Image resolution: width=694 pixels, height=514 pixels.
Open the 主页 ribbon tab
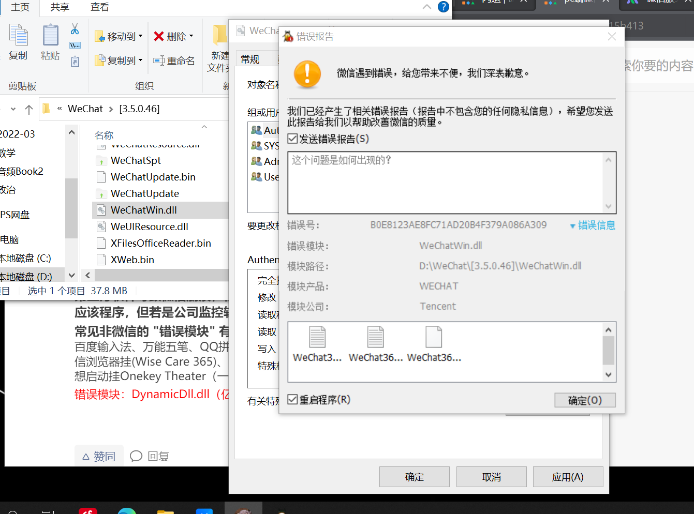coord(20,7)
